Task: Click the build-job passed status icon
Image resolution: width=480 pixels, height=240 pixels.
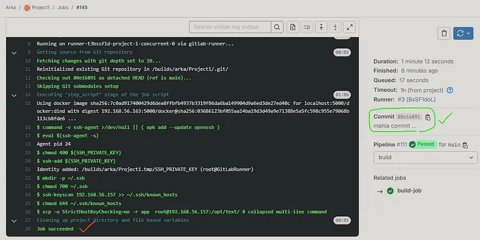Action: click(390, 191)
